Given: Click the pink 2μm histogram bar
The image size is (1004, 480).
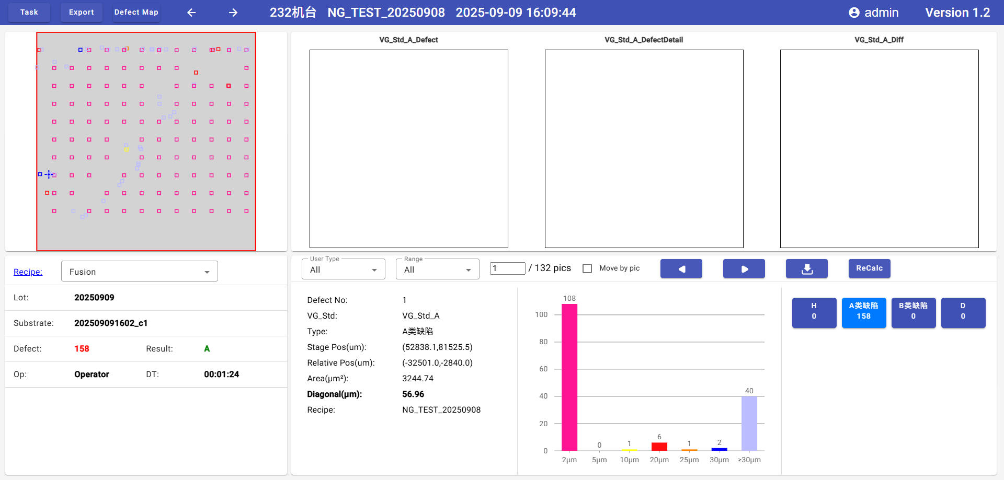Looking at the screenshot, I should coord(569,377).
